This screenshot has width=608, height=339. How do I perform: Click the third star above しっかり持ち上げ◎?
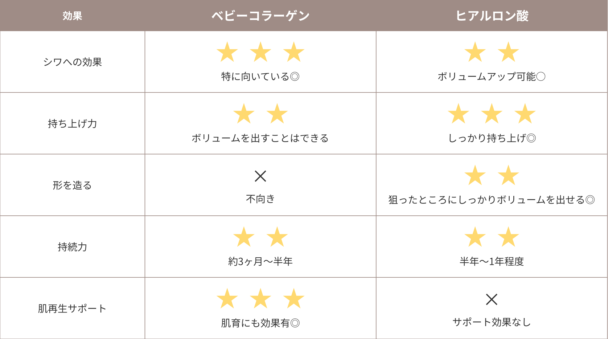pos(525,113)
